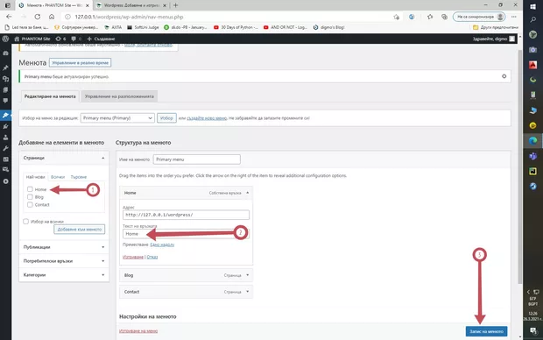Screen dimensions: 543x340
Task: Check the Blog page checkbox
Action: [30, 197]
